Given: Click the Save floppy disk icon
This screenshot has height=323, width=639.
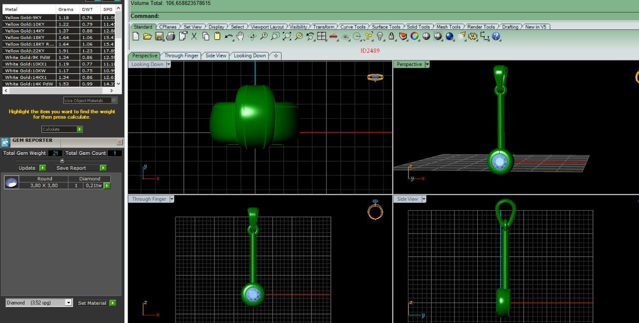Looking at the screenshot, I should (x=159, y=36).
